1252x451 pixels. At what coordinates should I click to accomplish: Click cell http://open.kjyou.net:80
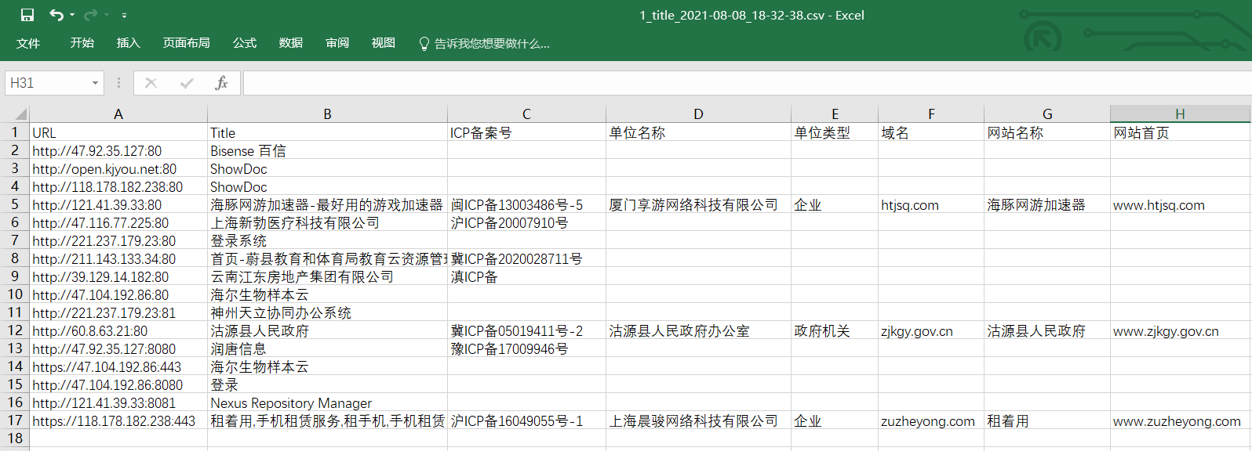click(x=118, y=168)
